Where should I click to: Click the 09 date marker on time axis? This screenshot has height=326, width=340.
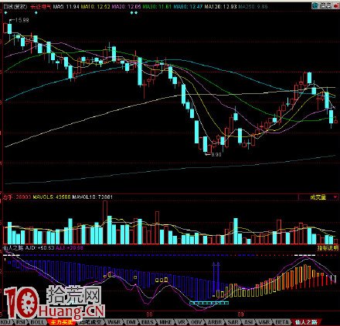tap(240, 314)
